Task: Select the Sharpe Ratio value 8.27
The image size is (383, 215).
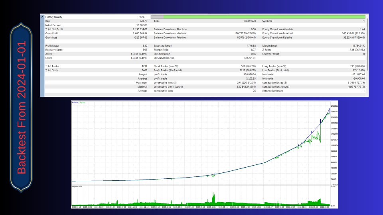Action: pos(253,50)
